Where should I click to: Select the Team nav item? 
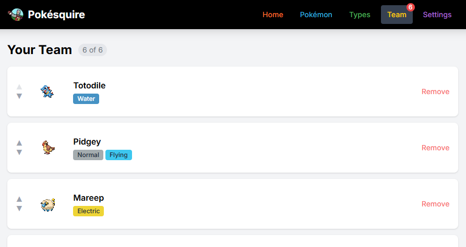(x=397, y=15)
